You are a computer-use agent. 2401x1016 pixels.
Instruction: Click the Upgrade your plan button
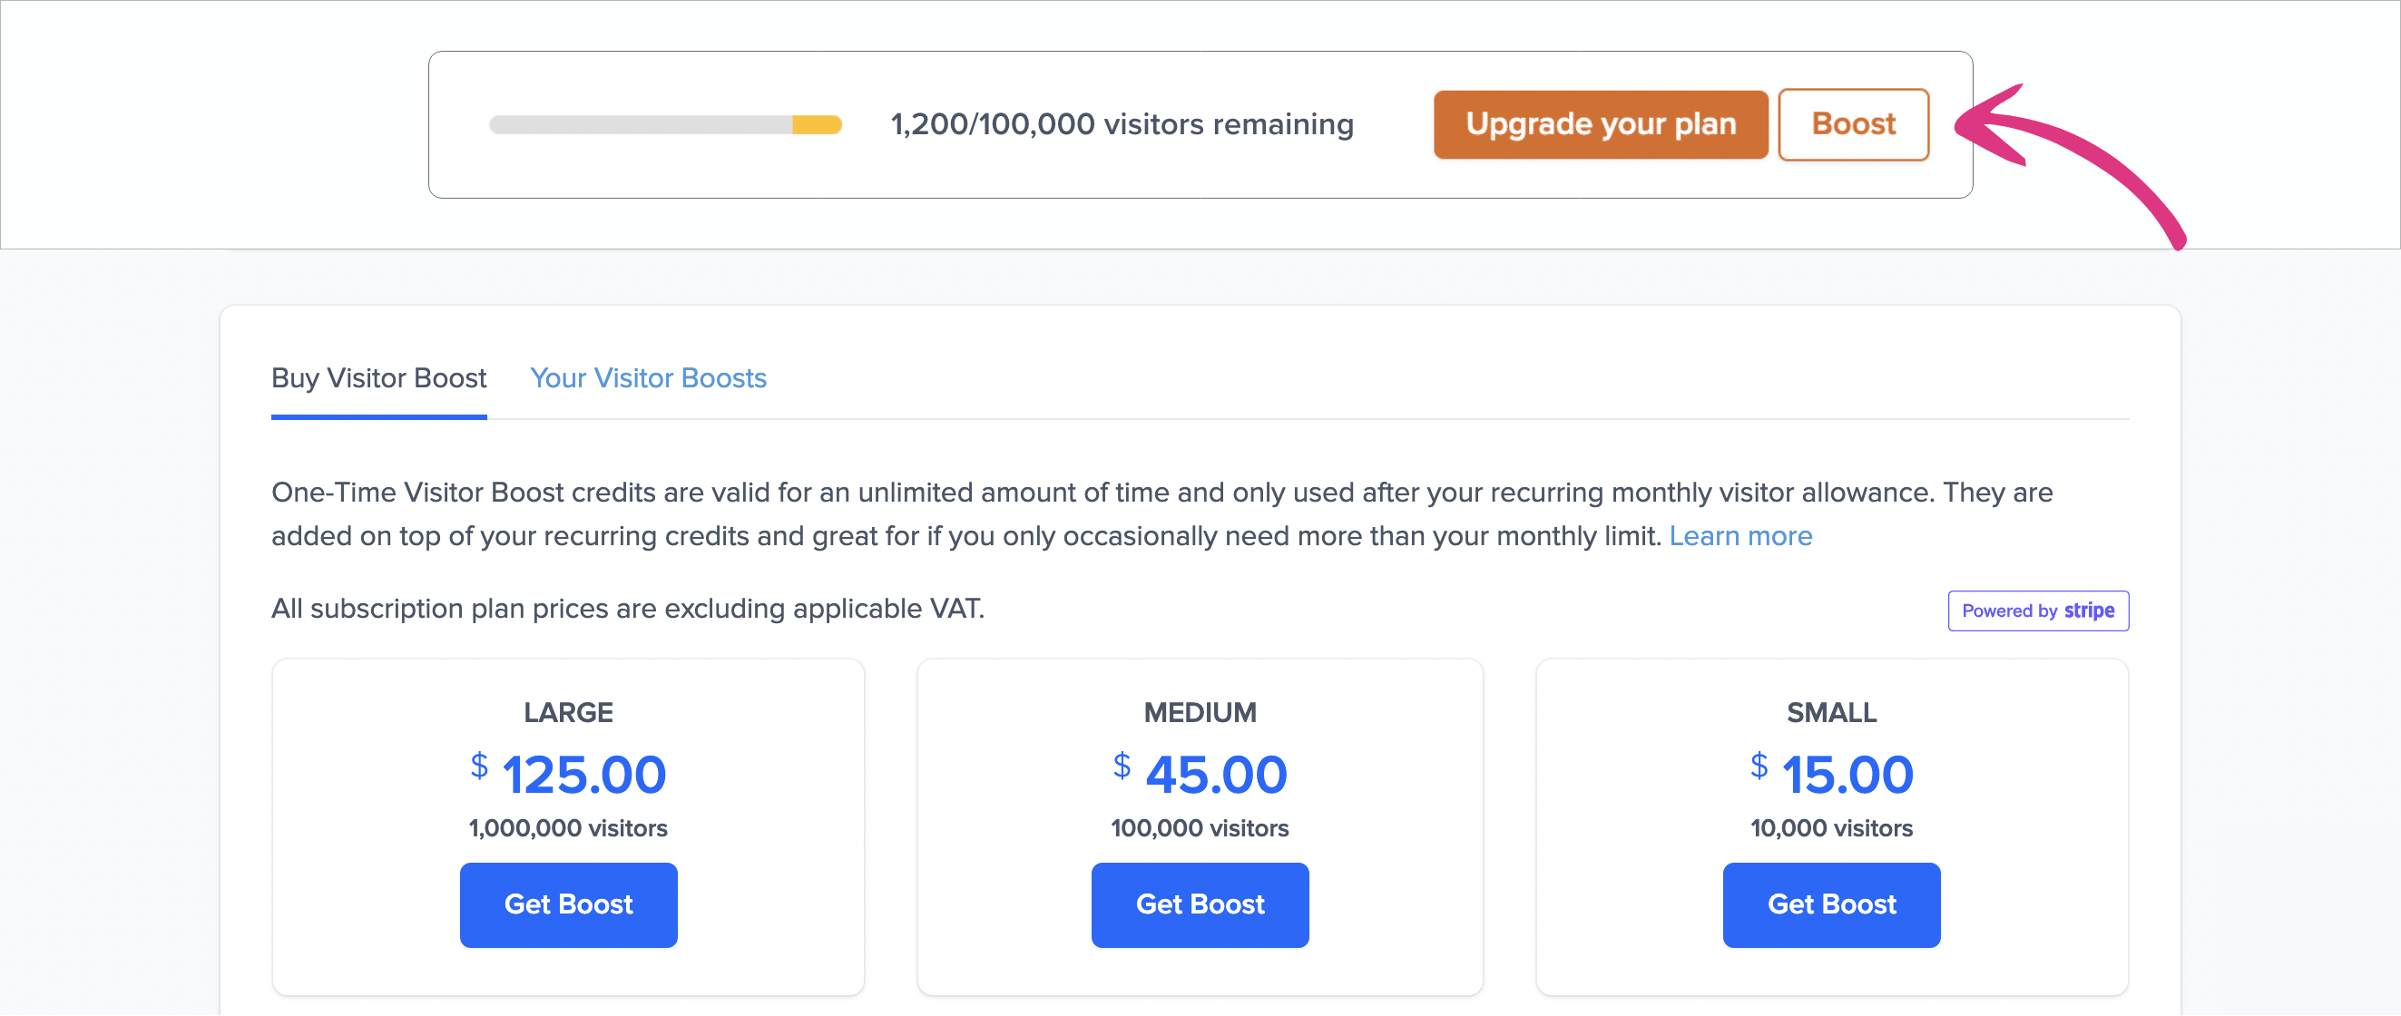[1600, 125]
